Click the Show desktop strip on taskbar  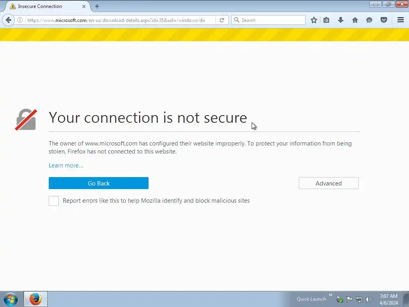406,299
